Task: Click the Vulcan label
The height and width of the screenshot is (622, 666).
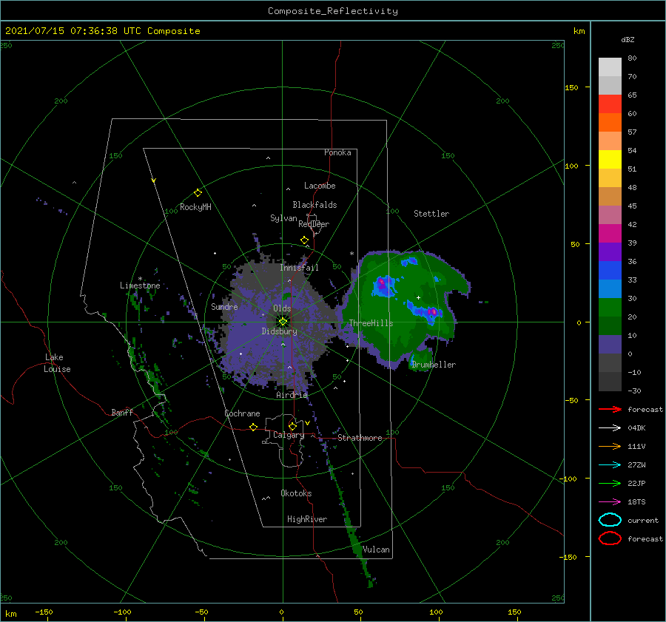Action: coord(377,550)
